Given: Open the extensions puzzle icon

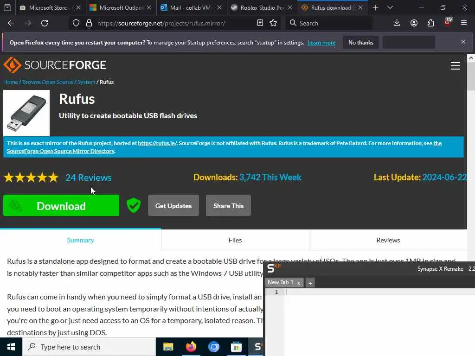Looking at the screenshot, I should [x=430, y=23].
